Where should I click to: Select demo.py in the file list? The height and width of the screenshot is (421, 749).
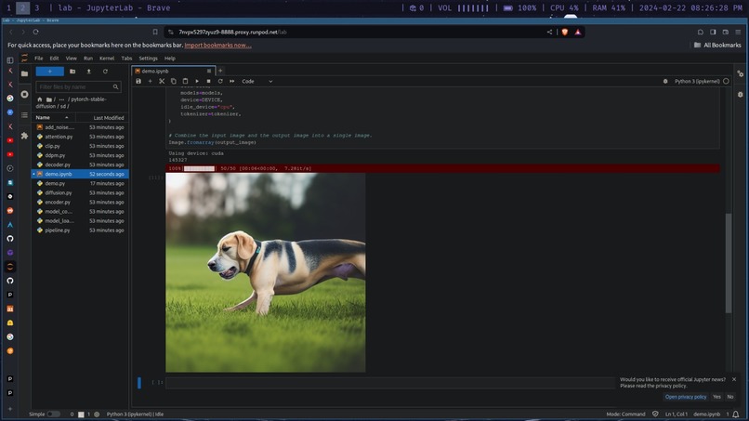80,183
